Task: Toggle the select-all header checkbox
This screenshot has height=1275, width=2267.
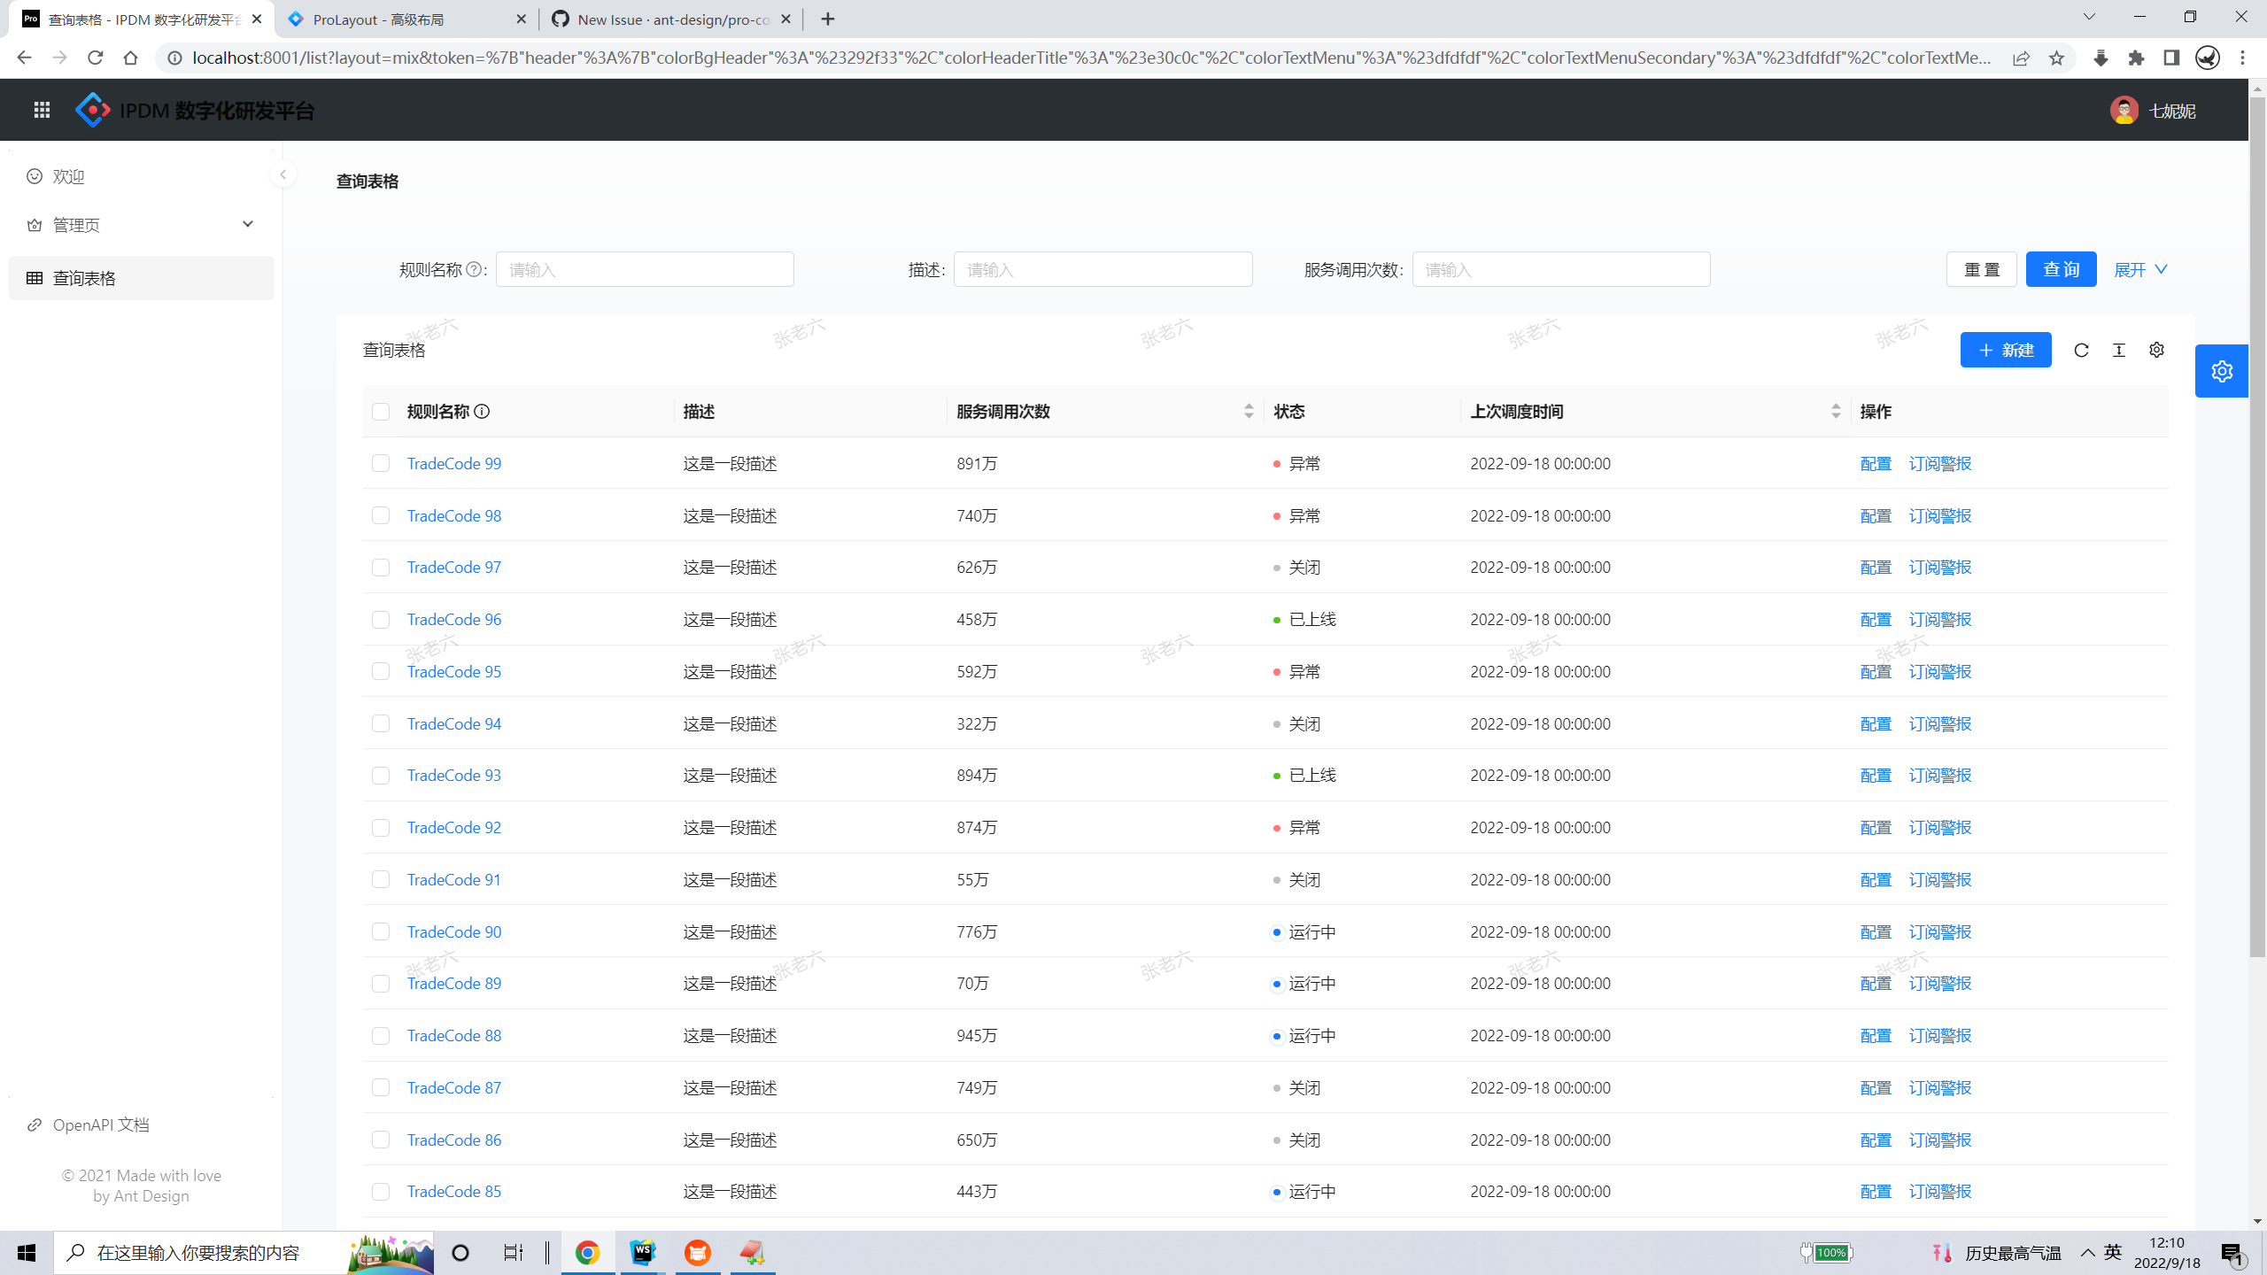Action: [381, 412]
